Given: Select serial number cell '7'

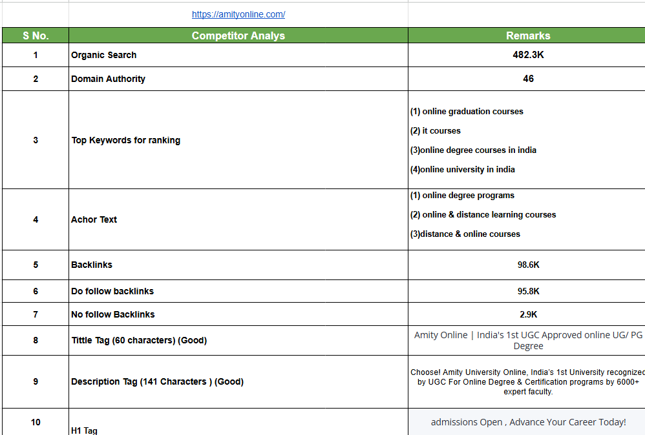Looking at the screenshot, I should (36, 314).
